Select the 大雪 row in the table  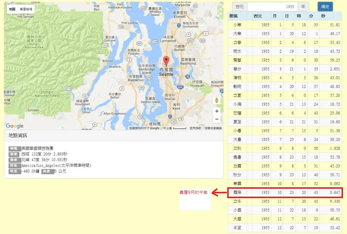285,219
